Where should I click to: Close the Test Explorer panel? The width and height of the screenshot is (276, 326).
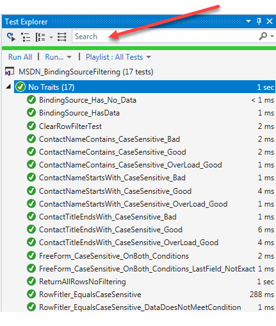[270, 21]
